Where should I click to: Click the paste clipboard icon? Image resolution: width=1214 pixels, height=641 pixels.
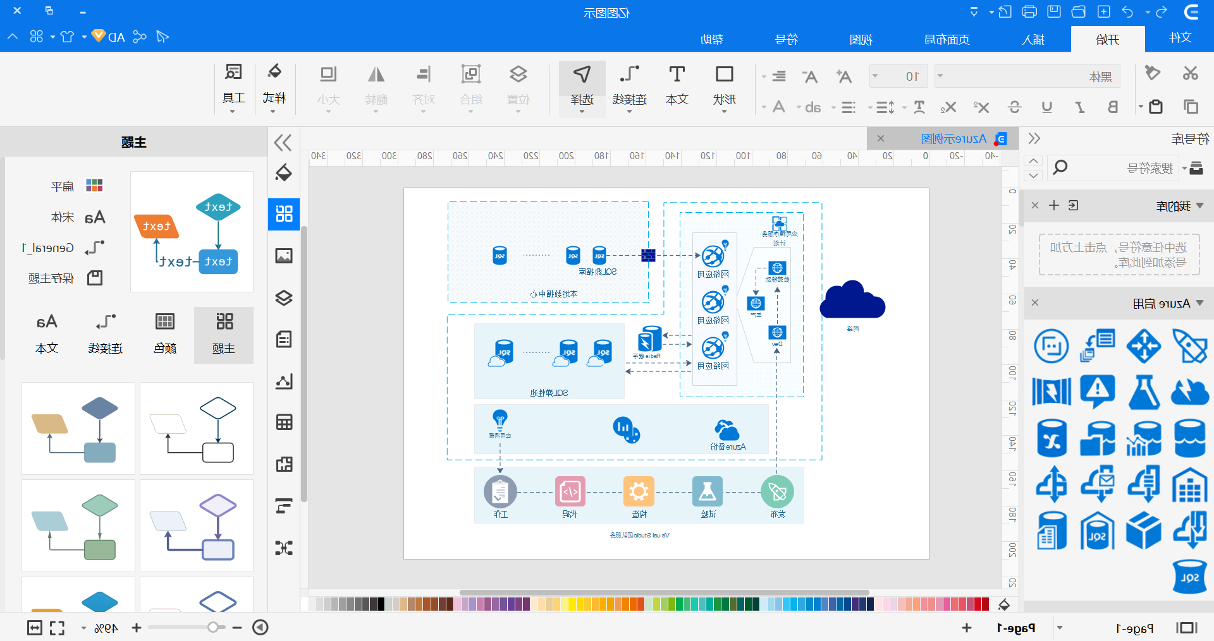[1156, 107]
